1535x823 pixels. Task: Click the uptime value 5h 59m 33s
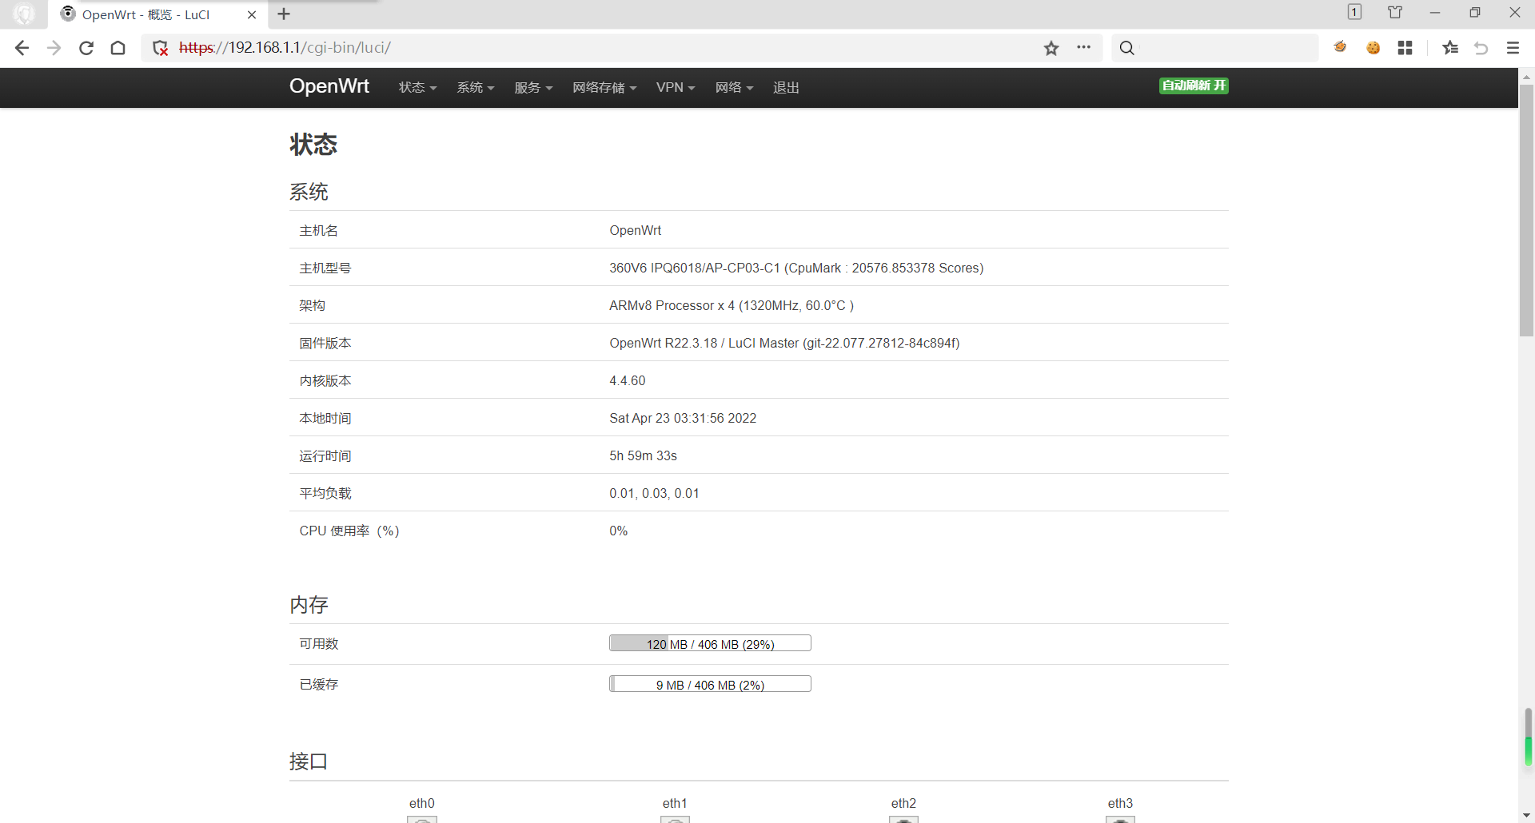(x=643, y=455)
